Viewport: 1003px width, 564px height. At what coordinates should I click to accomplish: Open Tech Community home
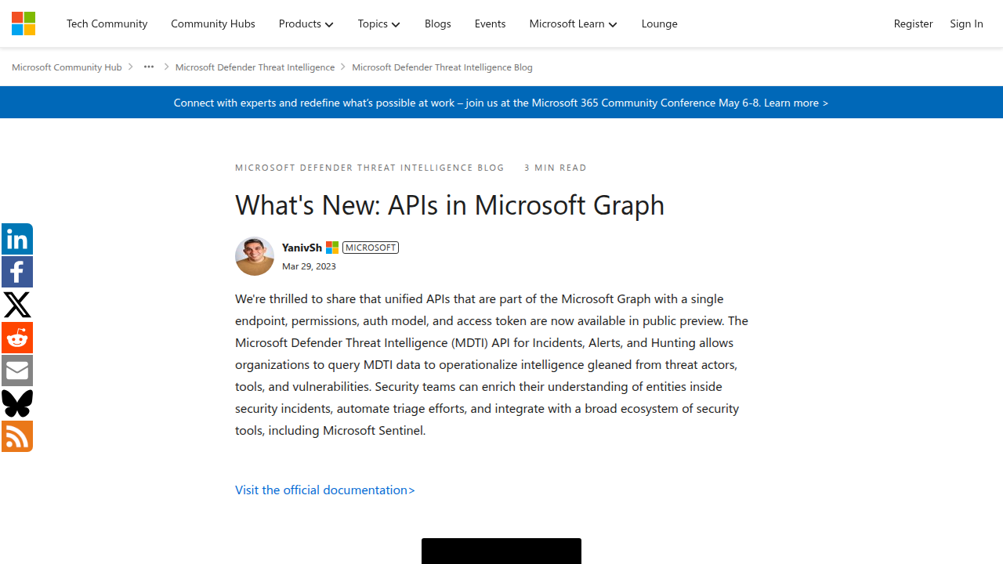pyautogui.click(x=107, y=23)
